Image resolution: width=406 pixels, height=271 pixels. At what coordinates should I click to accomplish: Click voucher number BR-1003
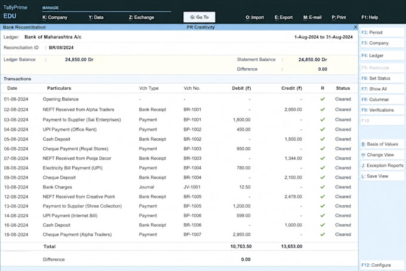point(192,158)
